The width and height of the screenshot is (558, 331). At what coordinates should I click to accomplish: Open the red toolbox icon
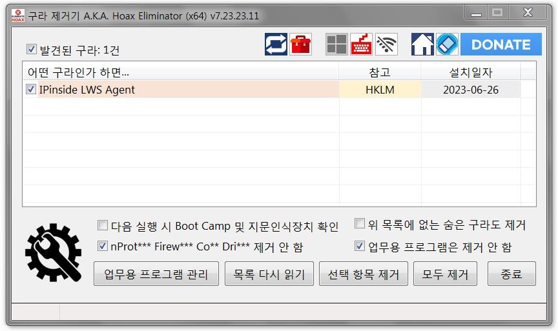pyautogui.click(x=301, y=45)
